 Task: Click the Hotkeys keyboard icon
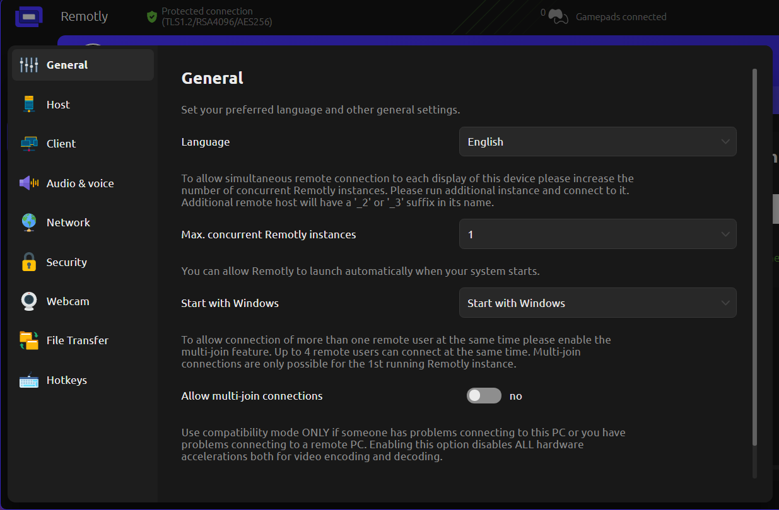(x=29, y=381)
